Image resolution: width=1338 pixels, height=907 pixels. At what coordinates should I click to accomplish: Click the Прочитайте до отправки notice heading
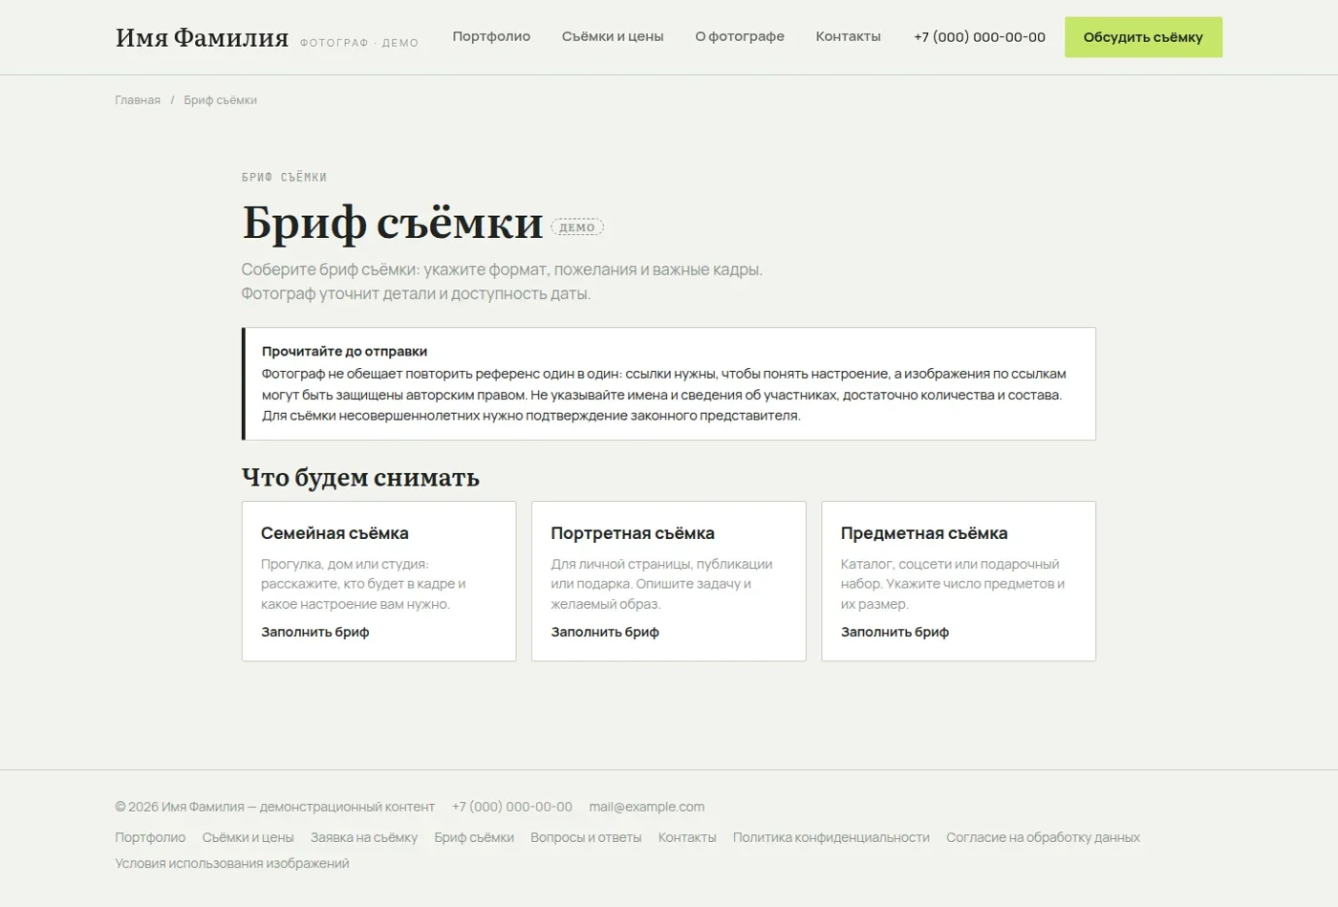coord(344,351)
